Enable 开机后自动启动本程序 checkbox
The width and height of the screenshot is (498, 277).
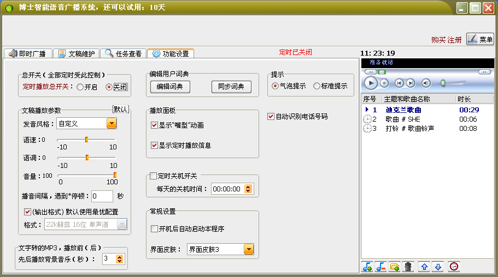[188, 229]
